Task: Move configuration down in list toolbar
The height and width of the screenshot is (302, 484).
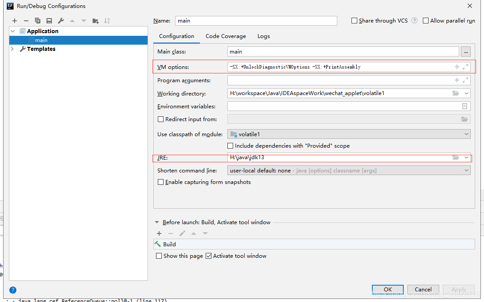Action: point(84,21)
